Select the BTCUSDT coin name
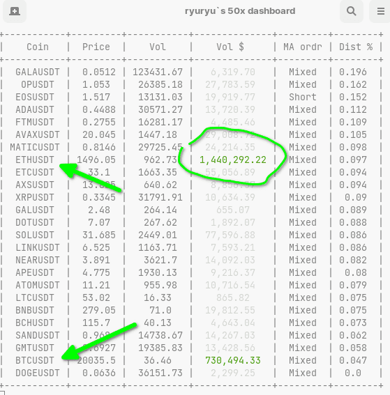Image resolution: width=390 pixels, height=395 pixels. [x=35, y=360]
